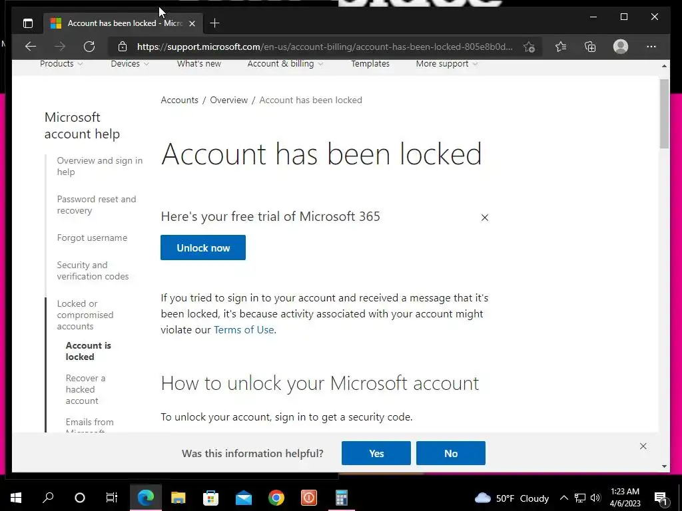Click the address bar URL field
Viewport: 682px width, 511px height.
[x=324, y=47]
